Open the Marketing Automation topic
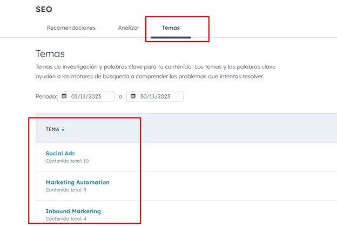337x226 pixels. coord(78,182)
